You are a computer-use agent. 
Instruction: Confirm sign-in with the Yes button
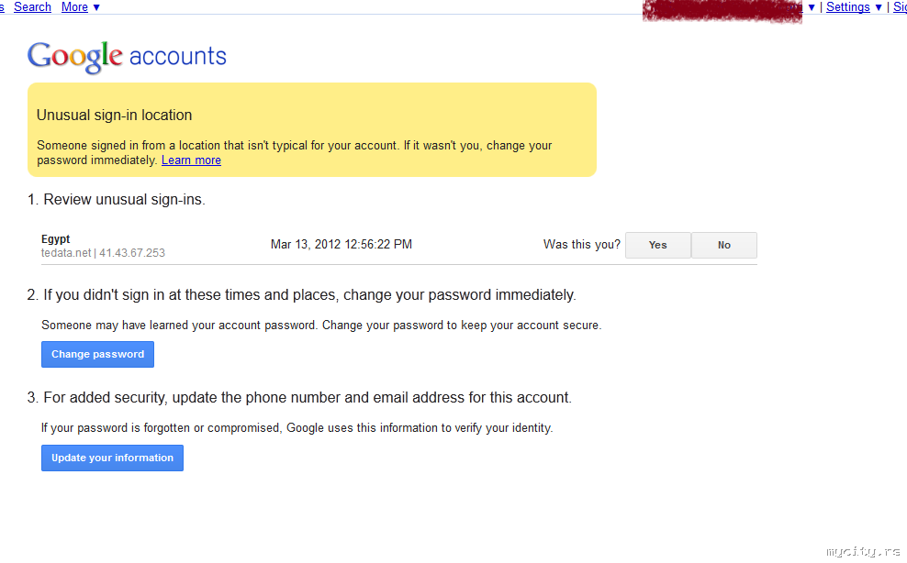(x=657, y=245)
